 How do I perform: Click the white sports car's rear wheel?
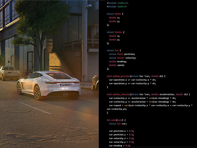37,92
